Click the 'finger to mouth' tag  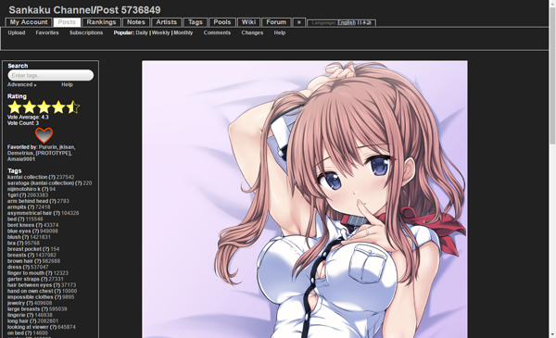[x=26, y=273]
